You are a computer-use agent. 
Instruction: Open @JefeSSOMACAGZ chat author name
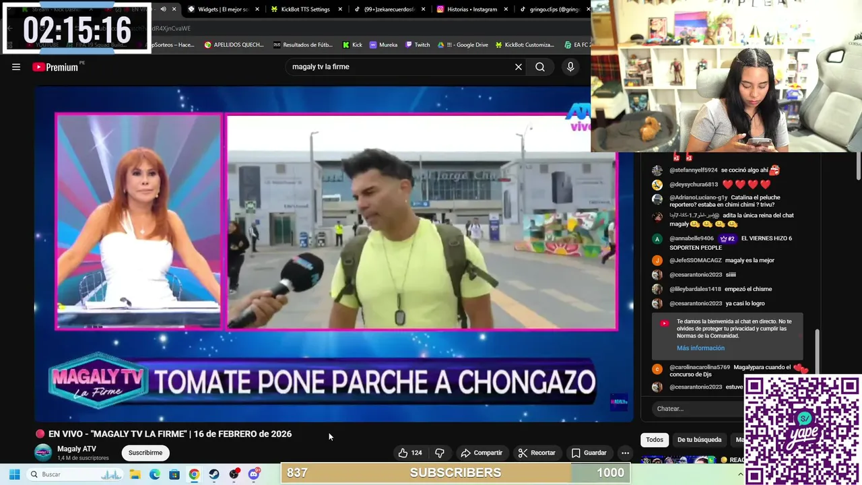(x=696, y=260)
